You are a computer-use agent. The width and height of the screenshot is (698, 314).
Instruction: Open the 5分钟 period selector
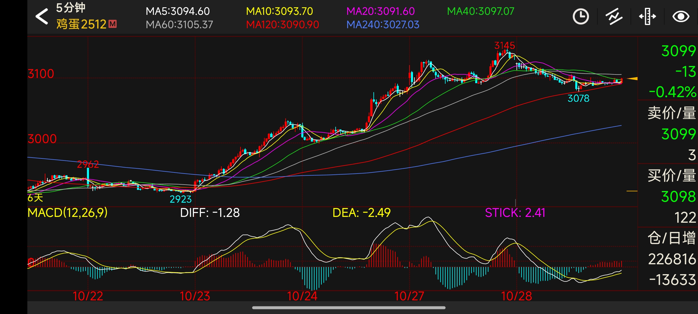(71, 8)
